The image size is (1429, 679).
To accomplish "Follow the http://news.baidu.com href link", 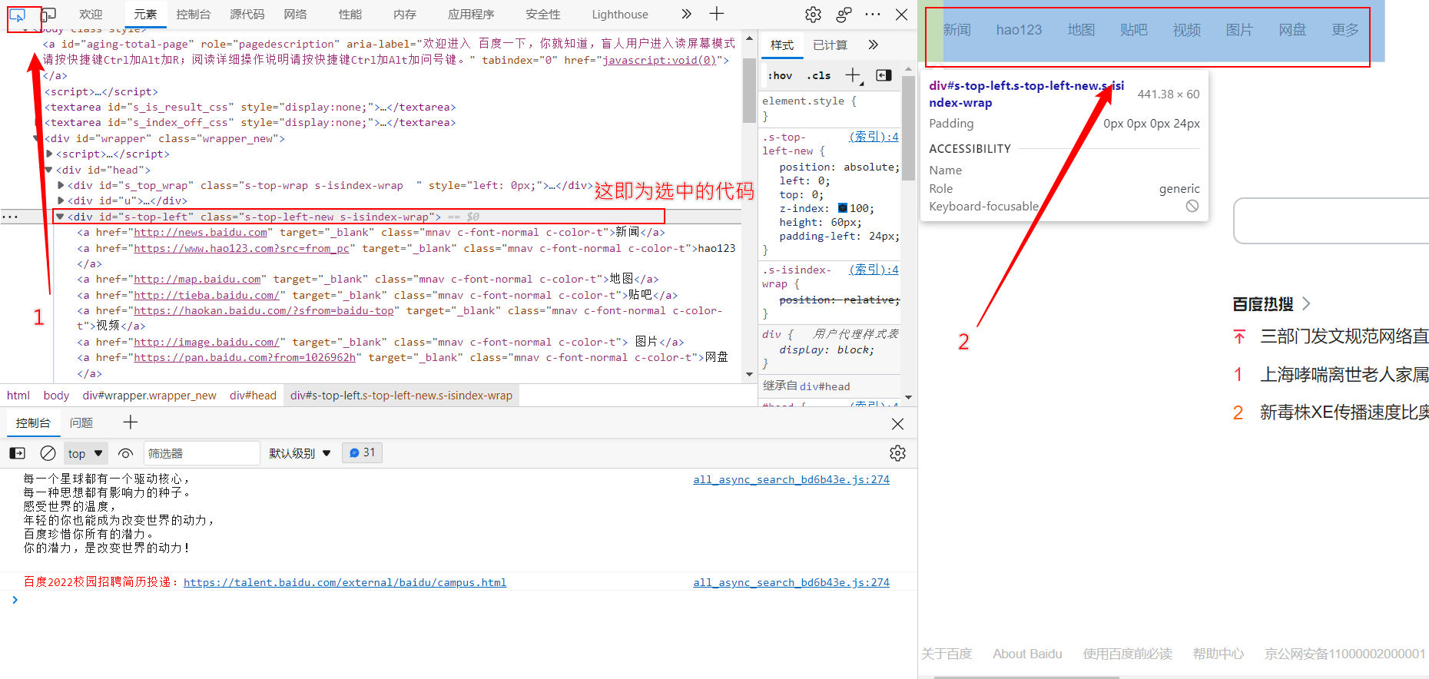I will (x=201, y=233).
